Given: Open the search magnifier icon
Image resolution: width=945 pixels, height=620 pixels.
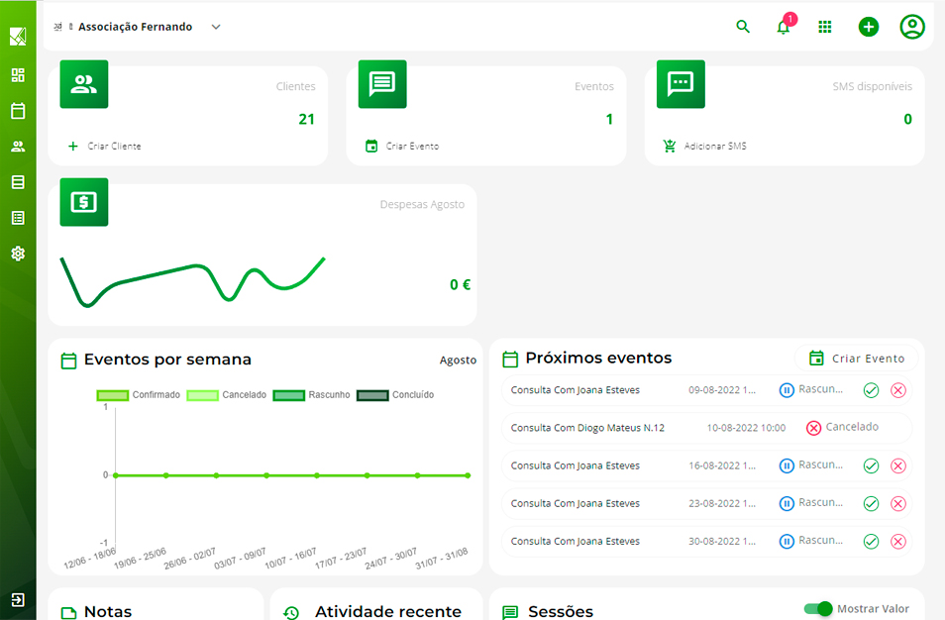Looking at the screenshot, I should (x=743, y=27).
